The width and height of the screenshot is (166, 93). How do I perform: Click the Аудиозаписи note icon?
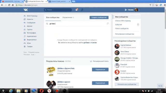click(25, 36)
